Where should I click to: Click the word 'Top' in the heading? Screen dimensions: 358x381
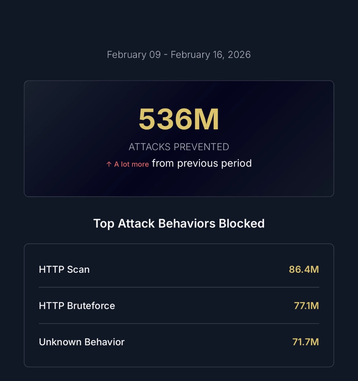point(104,223)
